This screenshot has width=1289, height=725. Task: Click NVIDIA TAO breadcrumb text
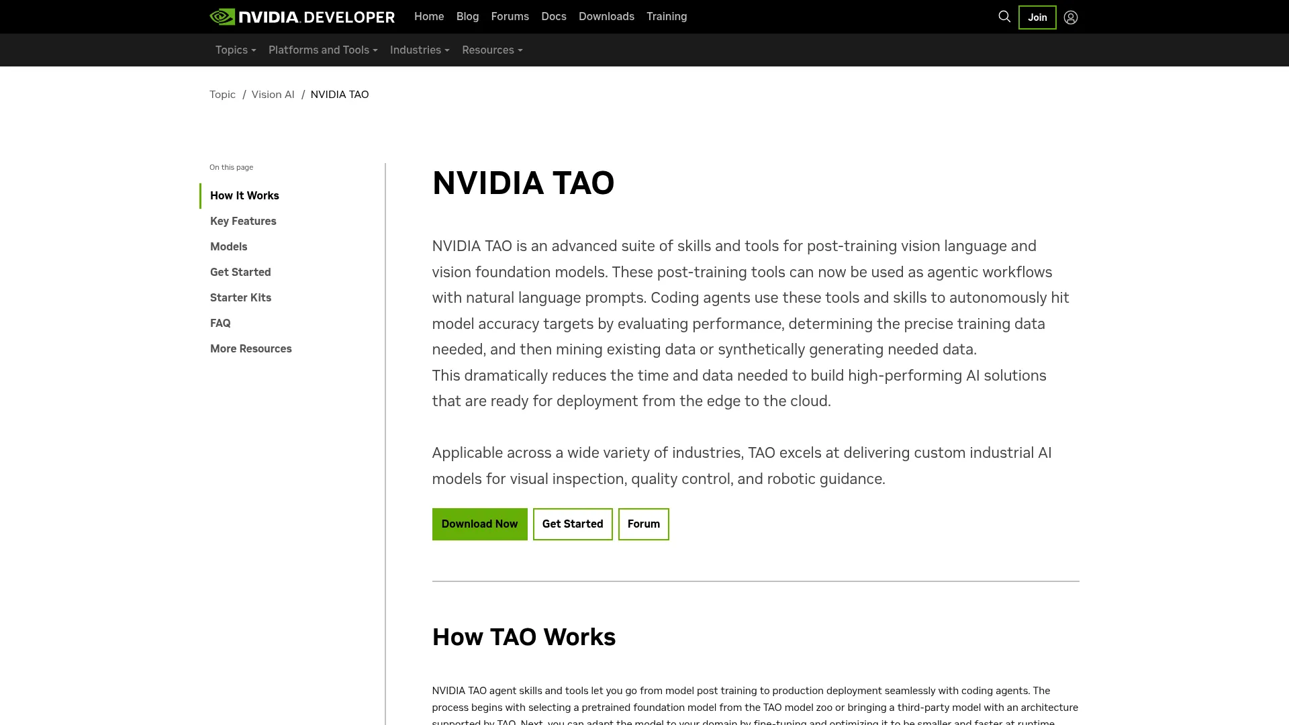340,95
